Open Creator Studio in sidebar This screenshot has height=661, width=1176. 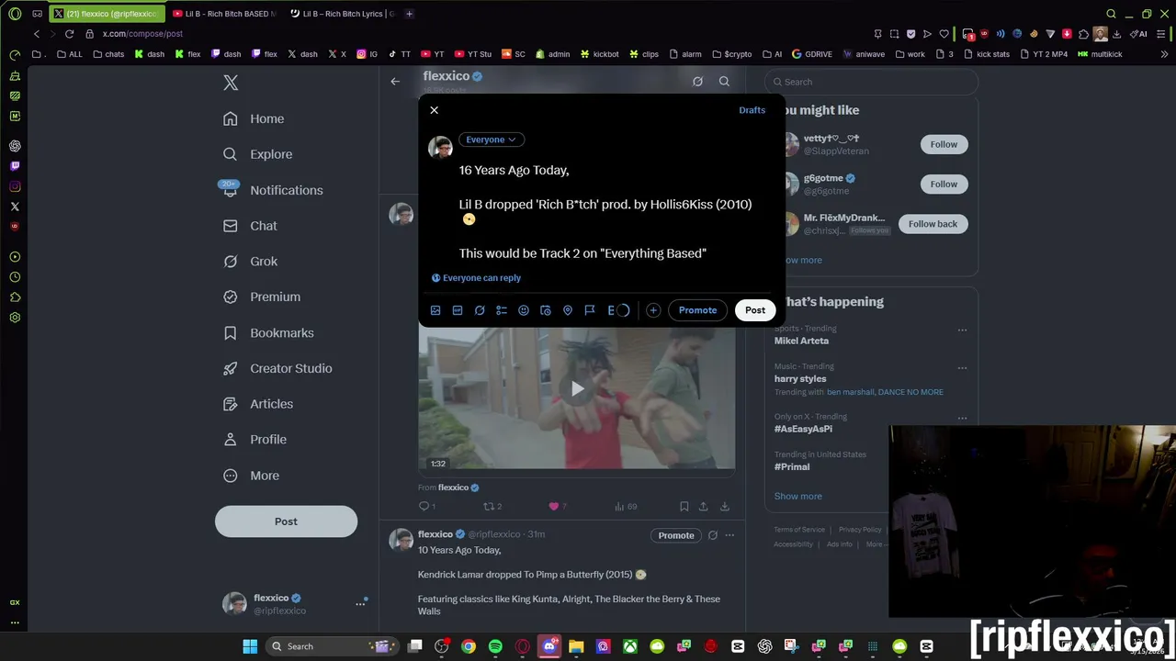point(277,368)
